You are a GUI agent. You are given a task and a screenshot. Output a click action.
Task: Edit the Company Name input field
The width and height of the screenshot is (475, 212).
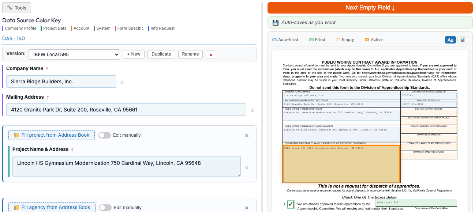point(61,82)
